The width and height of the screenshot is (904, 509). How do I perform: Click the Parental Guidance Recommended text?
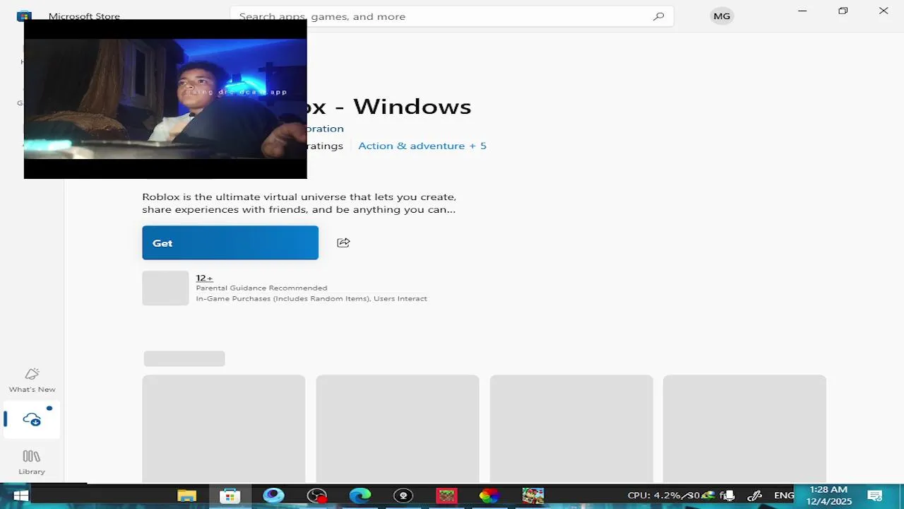point(261,288)
